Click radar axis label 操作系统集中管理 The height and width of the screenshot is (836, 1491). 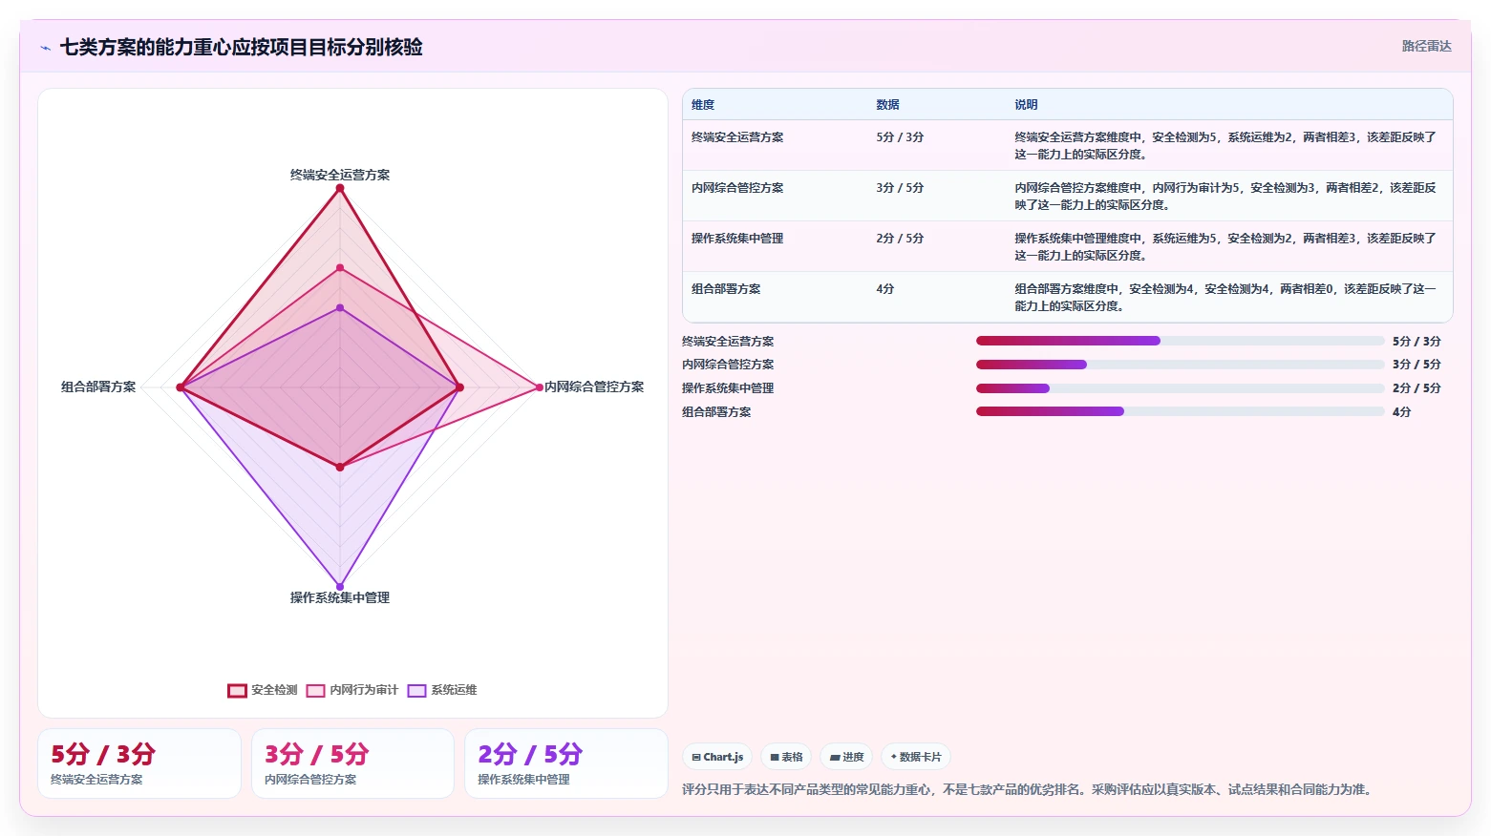[x=340, y=597]
